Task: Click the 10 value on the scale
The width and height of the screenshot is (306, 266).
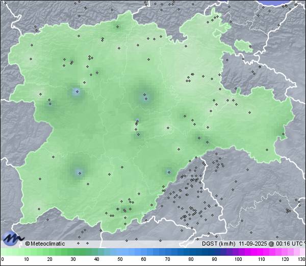Action: coord(27,259)
